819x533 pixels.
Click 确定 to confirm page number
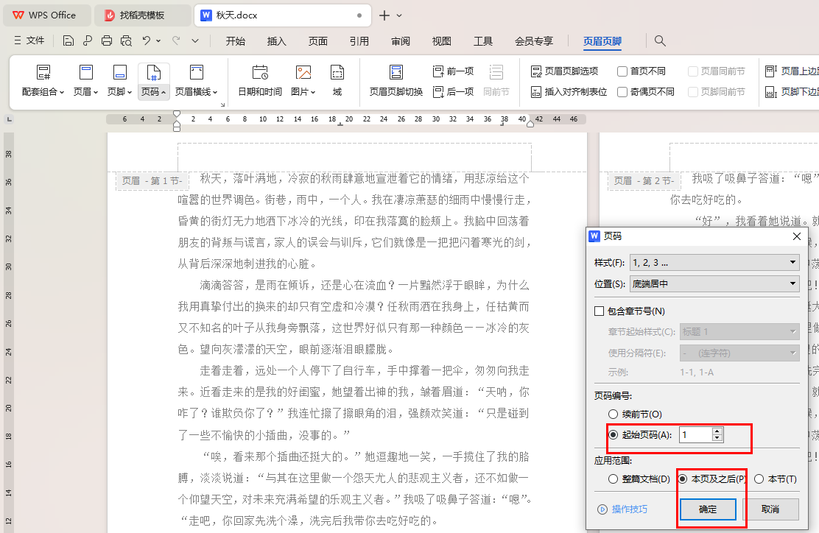[x=708, y=509]
